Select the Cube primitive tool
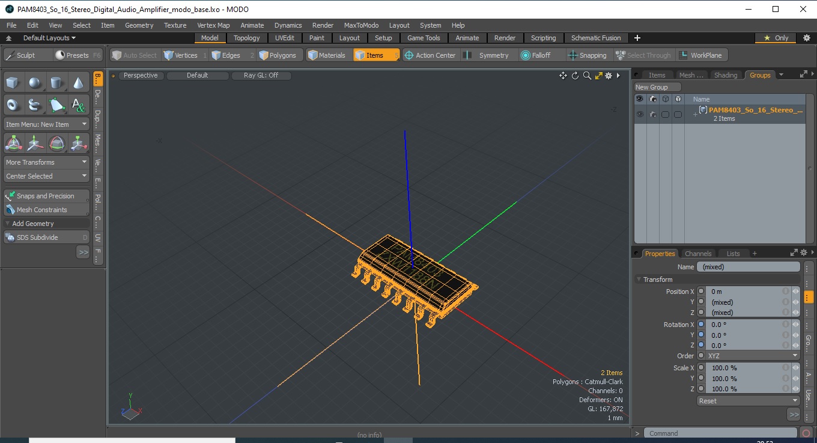Viewport: 817px width, 443px height. (x=13, y=83)
